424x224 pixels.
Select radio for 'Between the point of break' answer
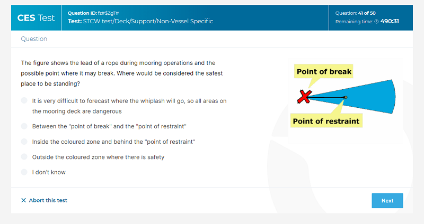pos(24,126)
